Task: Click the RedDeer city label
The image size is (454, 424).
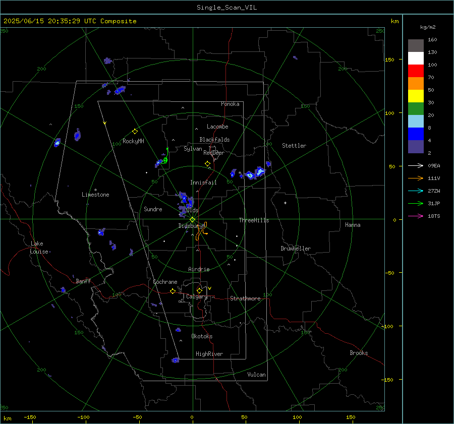Action: [x=214, y=153]
